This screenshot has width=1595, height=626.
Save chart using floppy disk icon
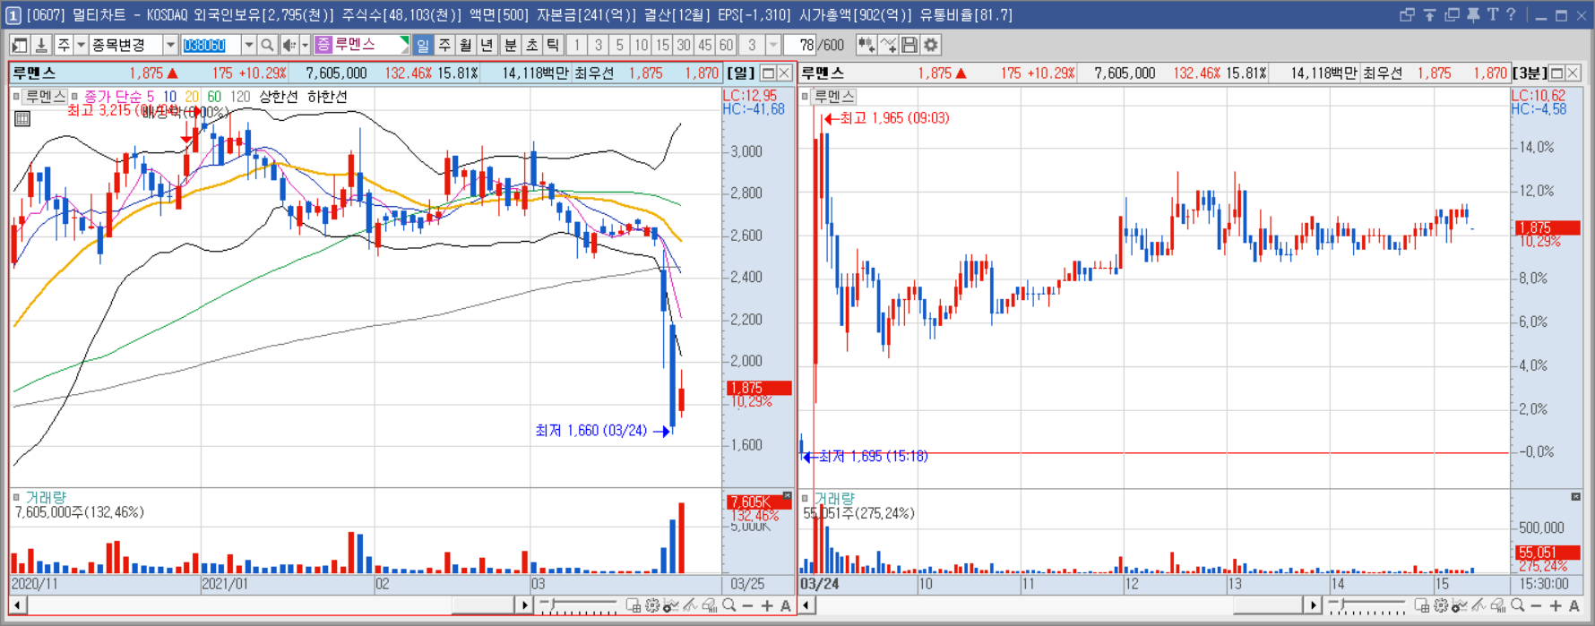coord(910,45)
